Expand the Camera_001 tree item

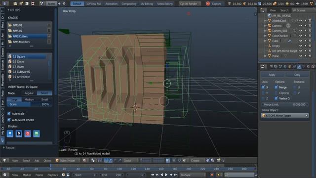click(265, 31)
